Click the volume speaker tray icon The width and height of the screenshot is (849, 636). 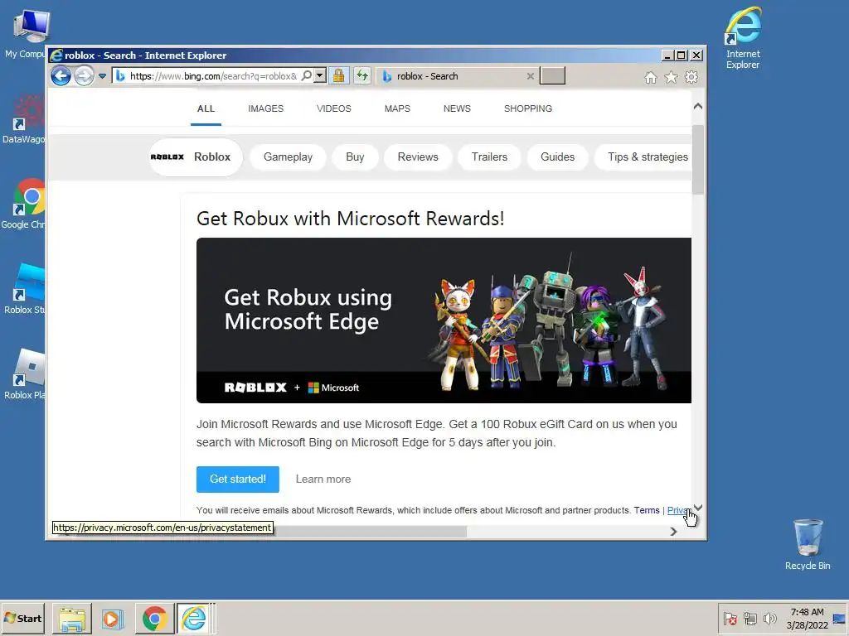pyautogui.click(x=769, y=619)
